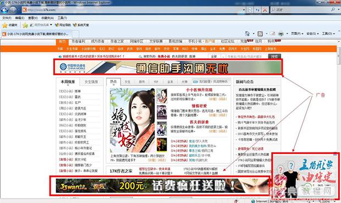Click the browser Forward arrow button
Viewport: 341px width, 203px height.
click(x=13, y=10)
